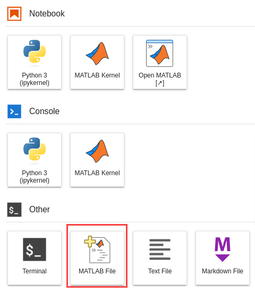Click the blue Console section prompt icon

[14, 111]
